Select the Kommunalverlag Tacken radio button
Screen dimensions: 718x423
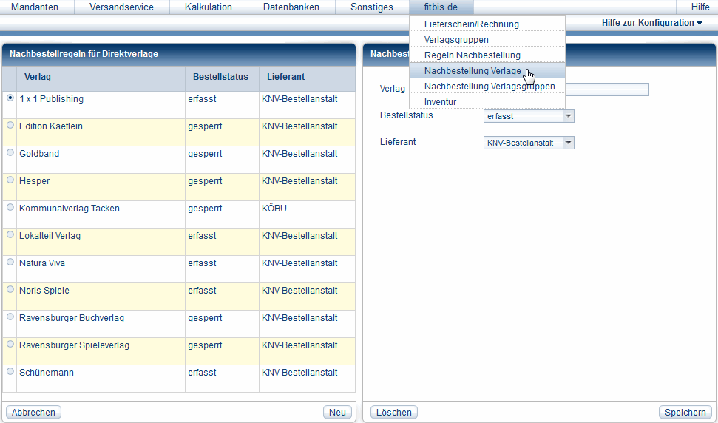pyautogui.click(x=10, y=207)
